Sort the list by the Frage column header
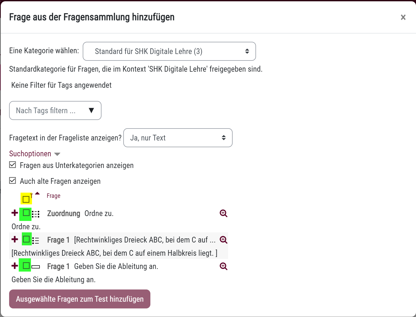Image resolution: width=416 pixels, height=317 pixels. 53,196
